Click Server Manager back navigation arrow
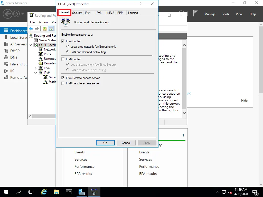Image resolution: width=263 pixels, height=197 pixels. coord(8,14)
